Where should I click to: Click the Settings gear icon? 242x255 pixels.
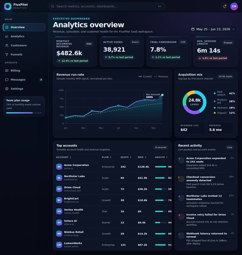click(x=7, y=89)
